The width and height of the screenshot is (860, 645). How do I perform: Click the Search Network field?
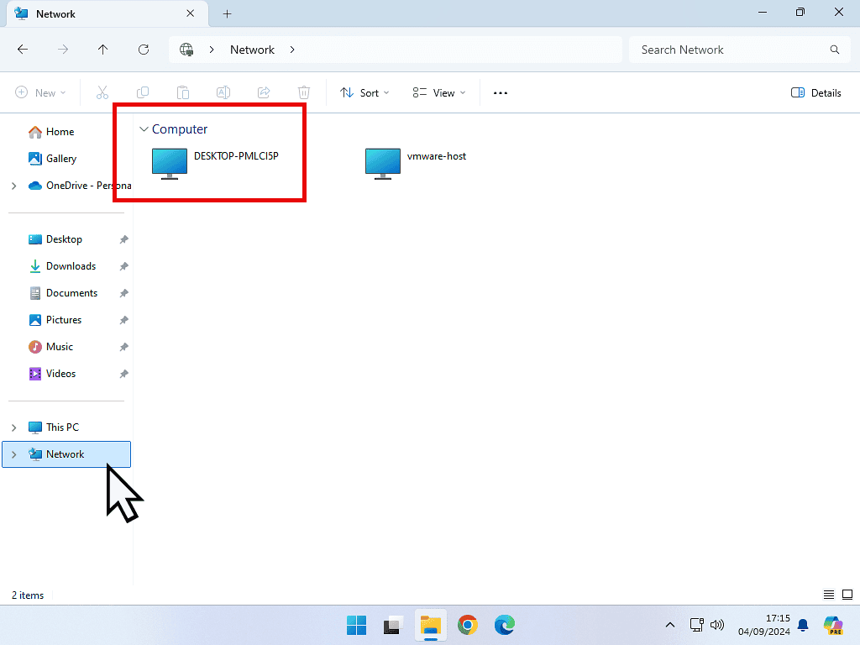(731, 50)
